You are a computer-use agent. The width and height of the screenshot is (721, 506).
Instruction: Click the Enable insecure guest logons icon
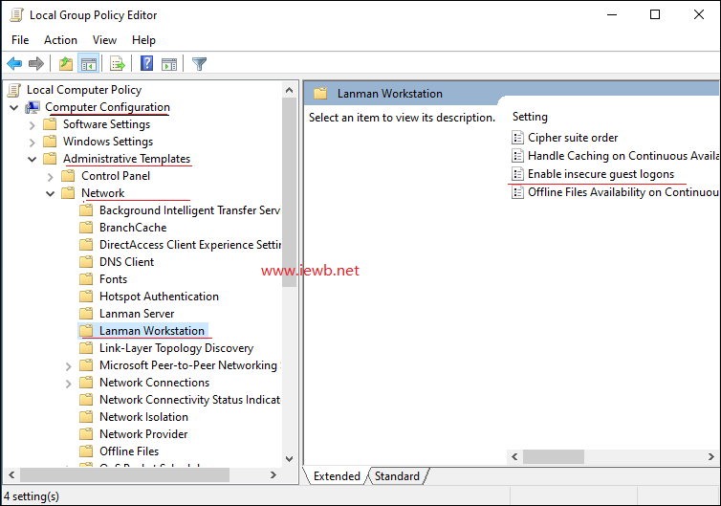tap(517, 174)
